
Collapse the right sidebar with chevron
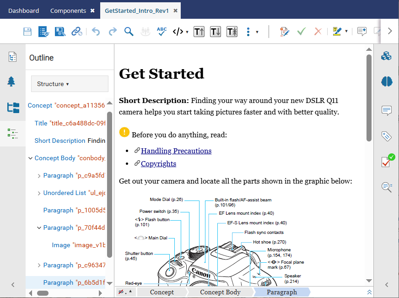coord(387,285)
